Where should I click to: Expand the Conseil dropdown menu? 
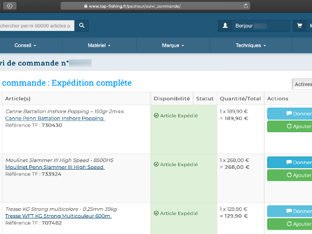pyautogui.click(x=25, y=46)
